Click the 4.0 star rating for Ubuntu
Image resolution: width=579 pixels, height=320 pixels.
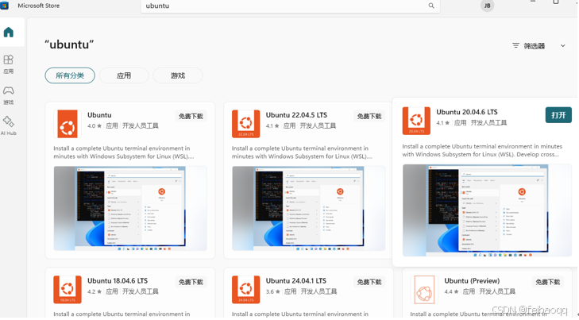tap(95, 126)
